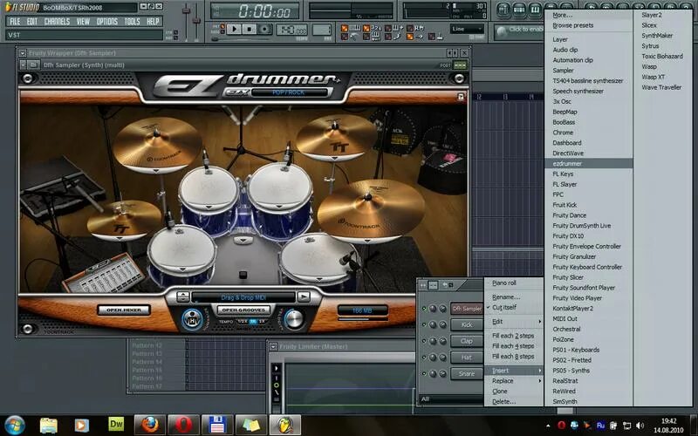Image resolution: width=698 pixels, height=436 pixels.
Task: Choose Piano roll from context menu
Action: 514,283
